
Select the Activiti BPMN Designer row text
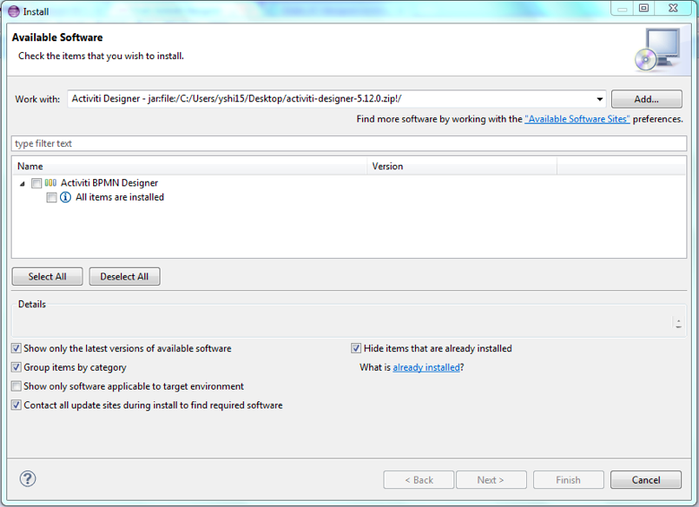pyautogui.click(x=109, y=183)
